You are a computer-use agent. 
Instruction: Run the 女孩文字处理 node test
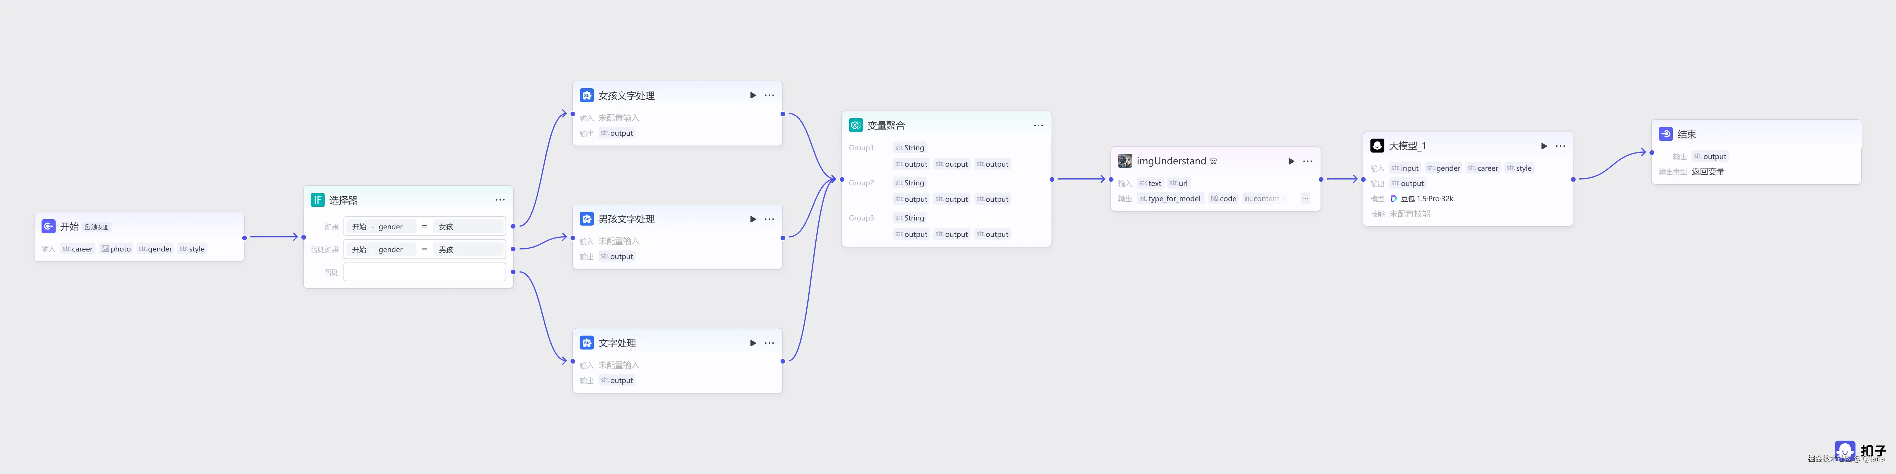click(x=752, y=96)
